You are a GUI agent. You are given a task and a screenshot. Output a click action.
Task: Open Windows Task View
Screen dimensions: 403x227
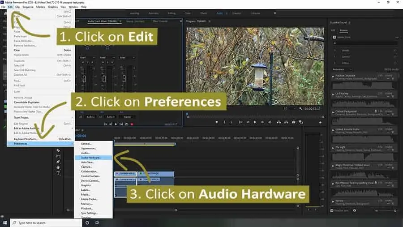97,223
